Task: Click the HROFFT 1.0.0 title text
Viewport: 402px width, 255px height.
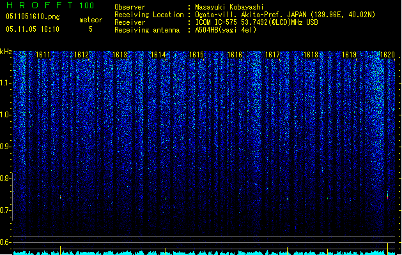Action: [50, 5]
